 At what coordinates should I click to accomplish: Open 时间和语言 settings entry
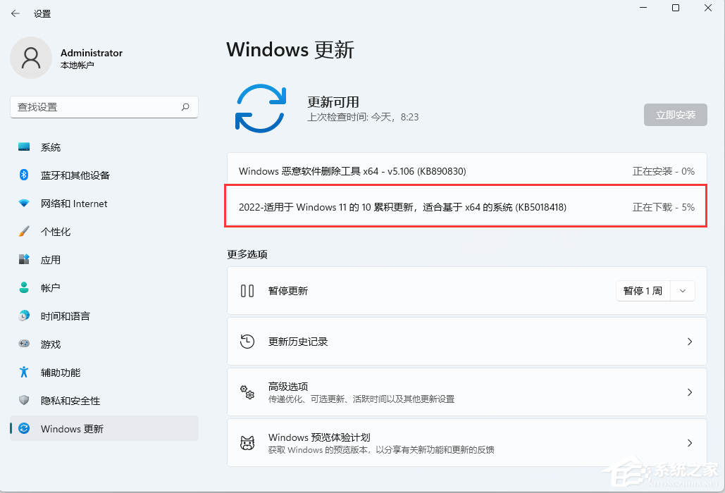coord(63,316)
